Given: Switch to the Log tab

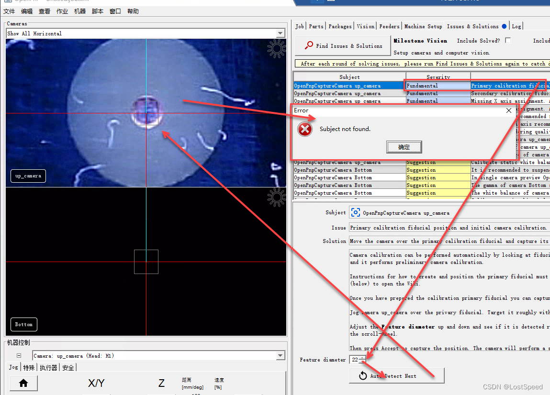Looking at the screenshot, I should point(516,26).
